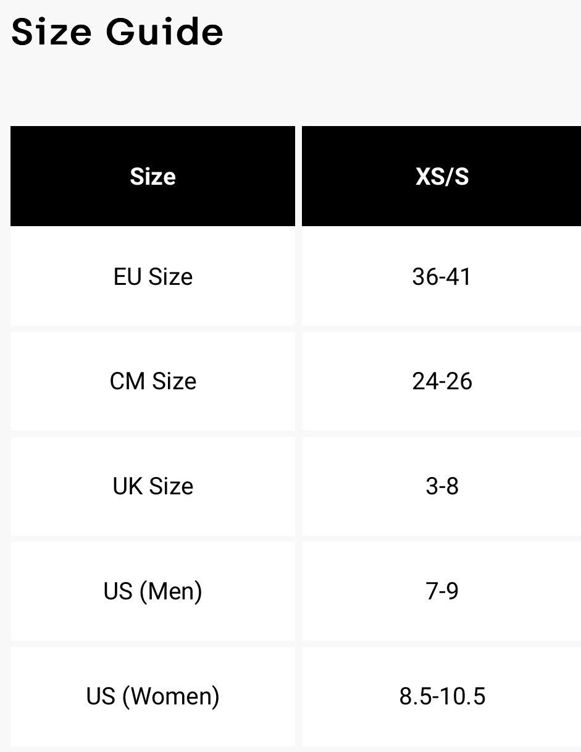Select the UK Size row label
Image resolution: width=581 pixels, height=752 pixels.
coord(153,486)
